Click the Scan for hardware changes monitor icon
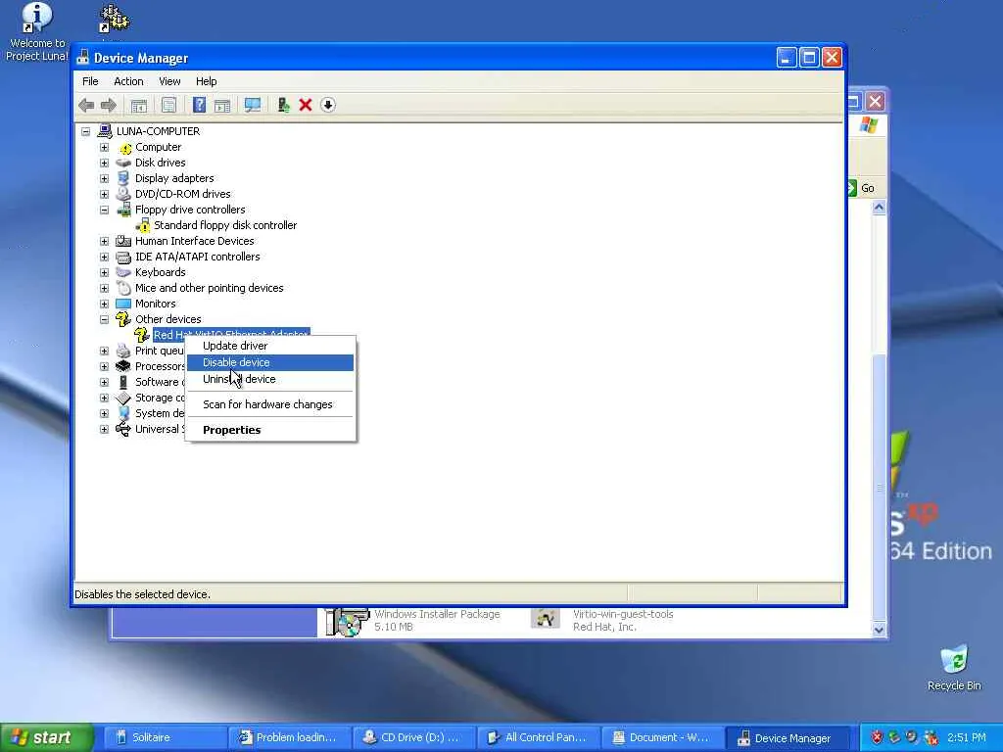Screen dimensions: 1003x752 [253, 105]
